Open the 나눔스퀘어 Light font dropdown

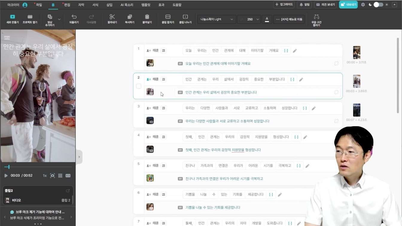(217, 19)
